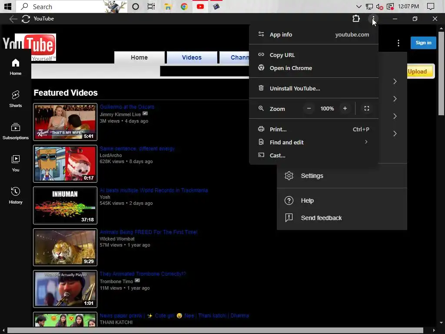Choose App info from the menu
The image size is (445, 334).
click(x=314, y=35)
